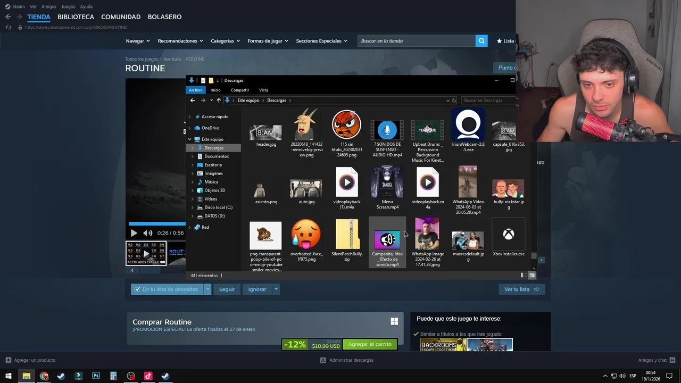This screenshot has width=681, height=383.
Task: Click Agregar al carrito button
Action: click(x=370, y=344)
